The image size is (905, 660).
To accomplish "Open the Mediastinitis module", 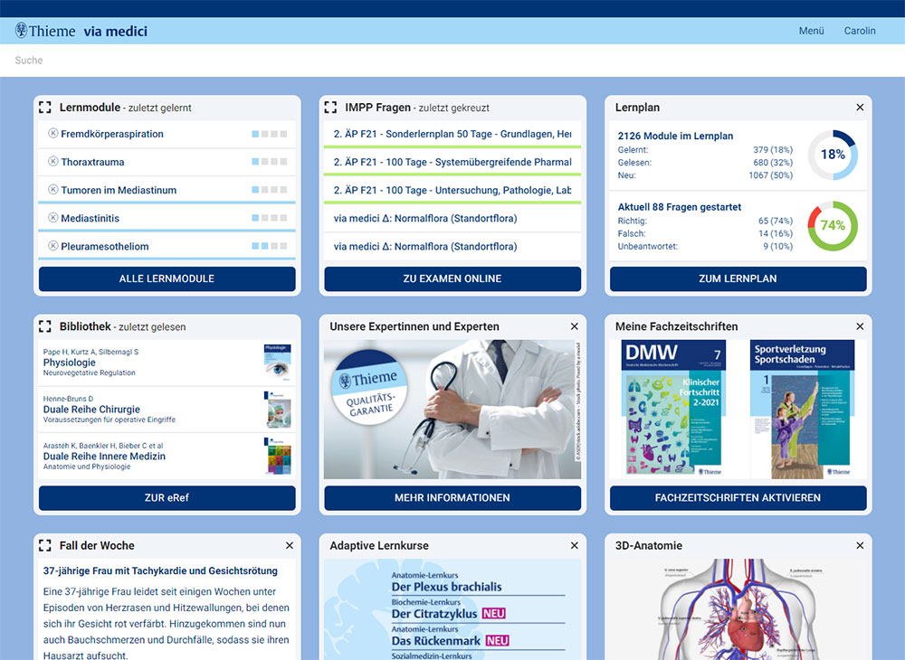I will (90, 219).
